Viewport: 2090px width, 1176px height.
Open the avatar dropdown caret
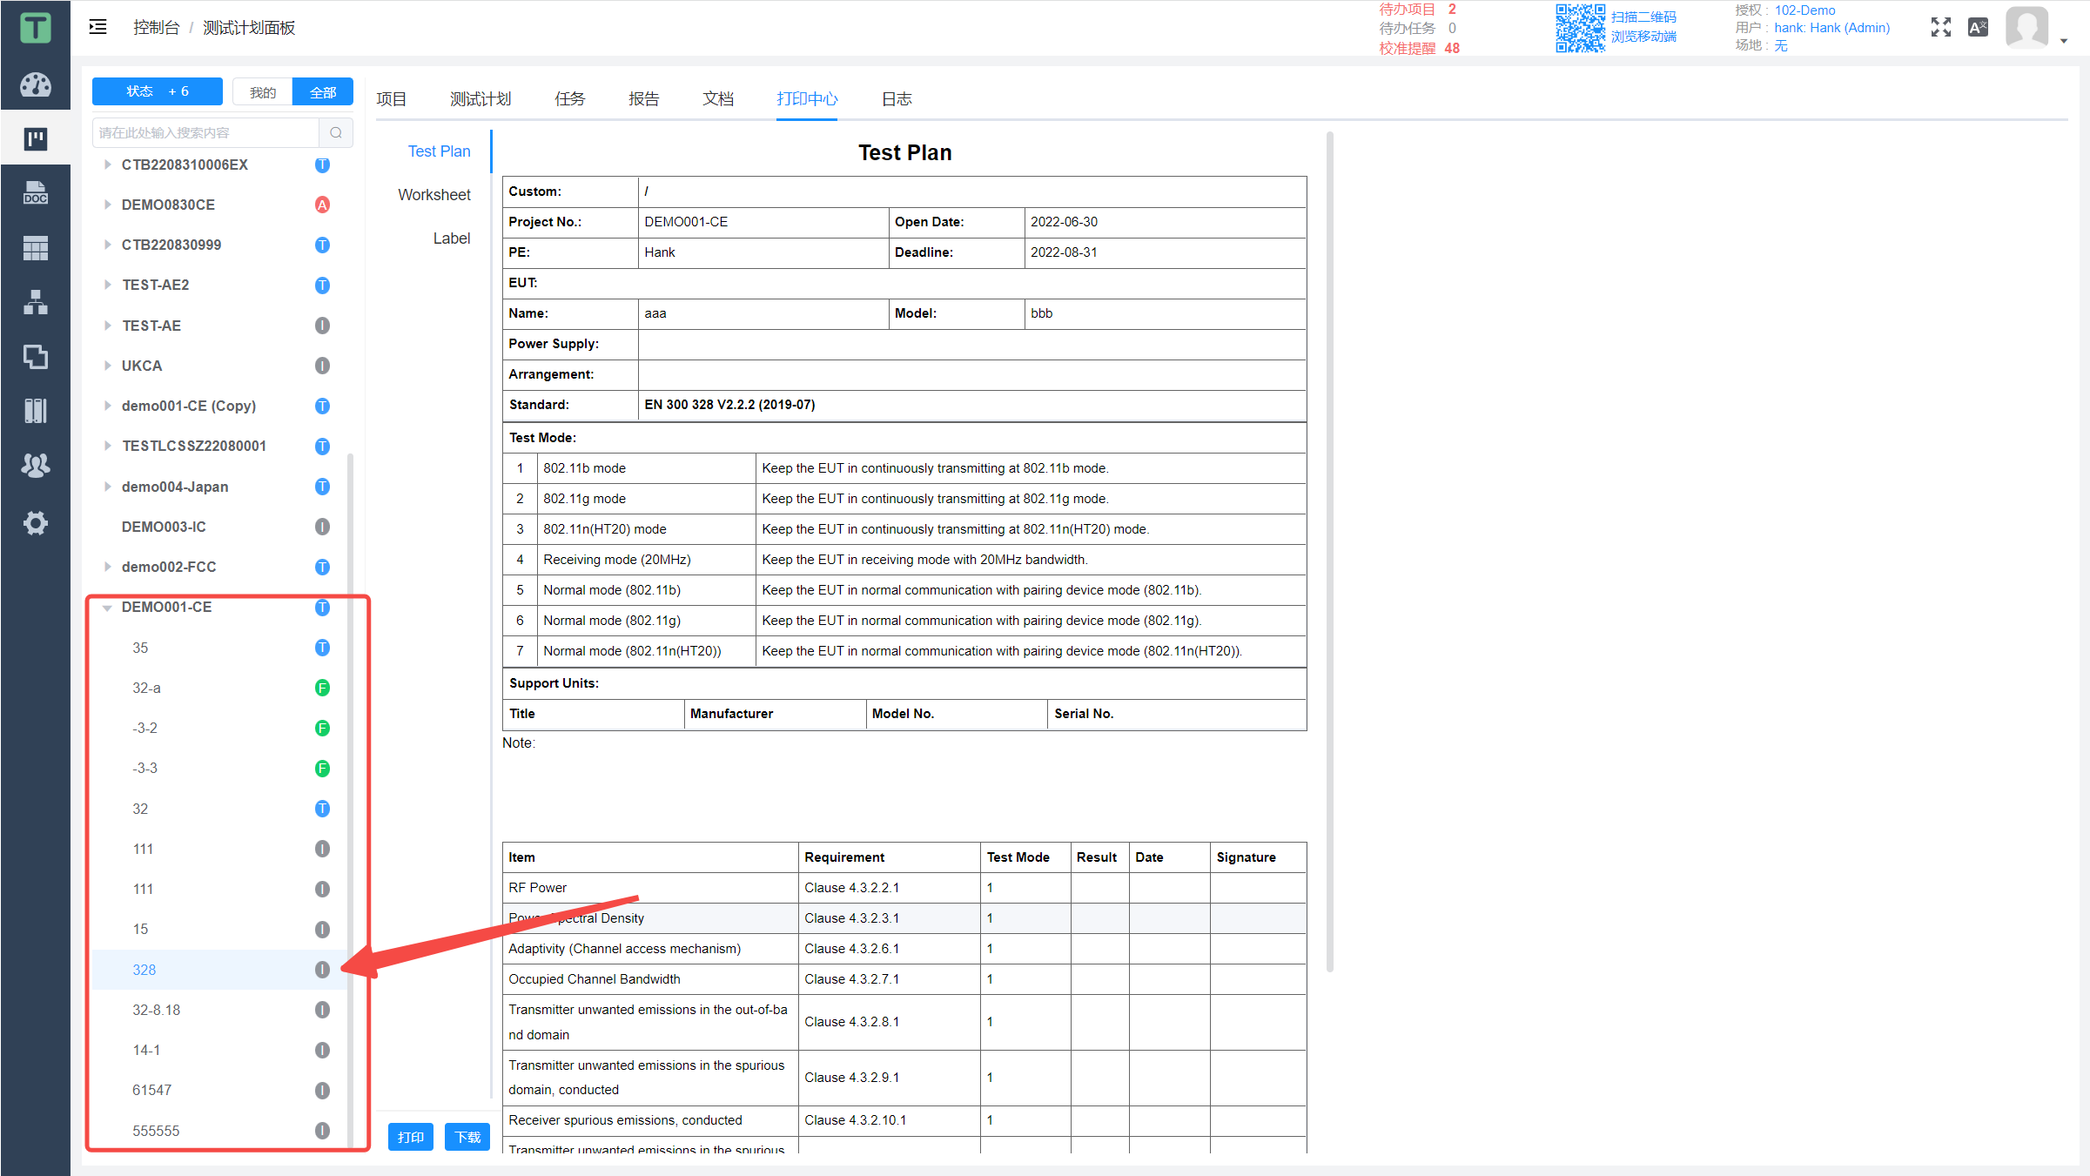pyautogui.click(x=2063, y=41)
